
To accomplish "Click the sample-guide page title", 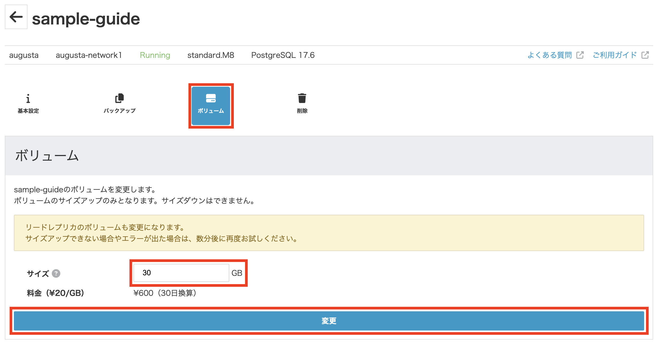I will coord(86,19).
